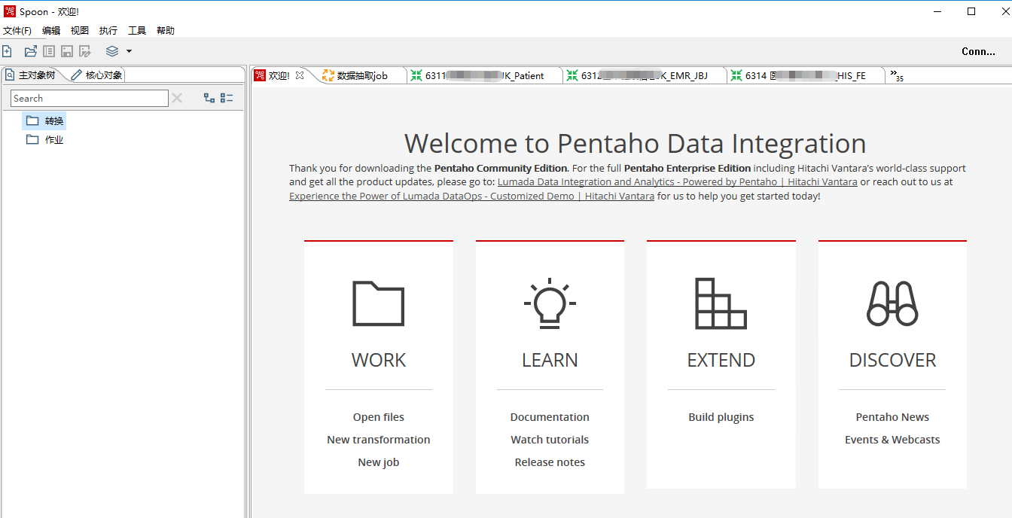Click green transformation icon on K_EMR_JBJ tab
Screen dimensions: 1012x518
(572, 75)
